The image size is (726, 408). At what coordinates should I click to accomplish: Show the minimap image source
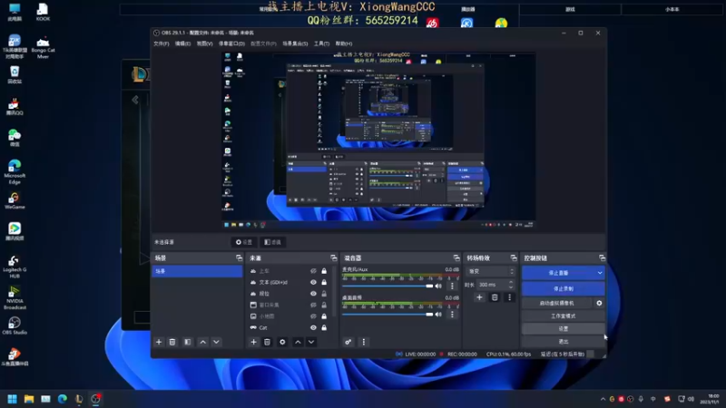click(x=313, y=316)
